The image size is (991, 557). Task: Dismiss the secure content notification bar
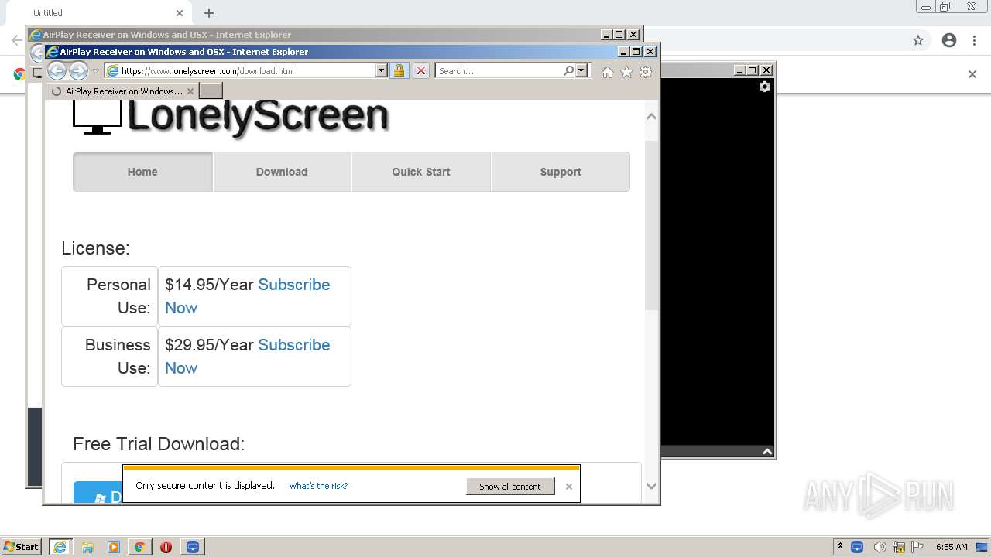click(569, 487)
